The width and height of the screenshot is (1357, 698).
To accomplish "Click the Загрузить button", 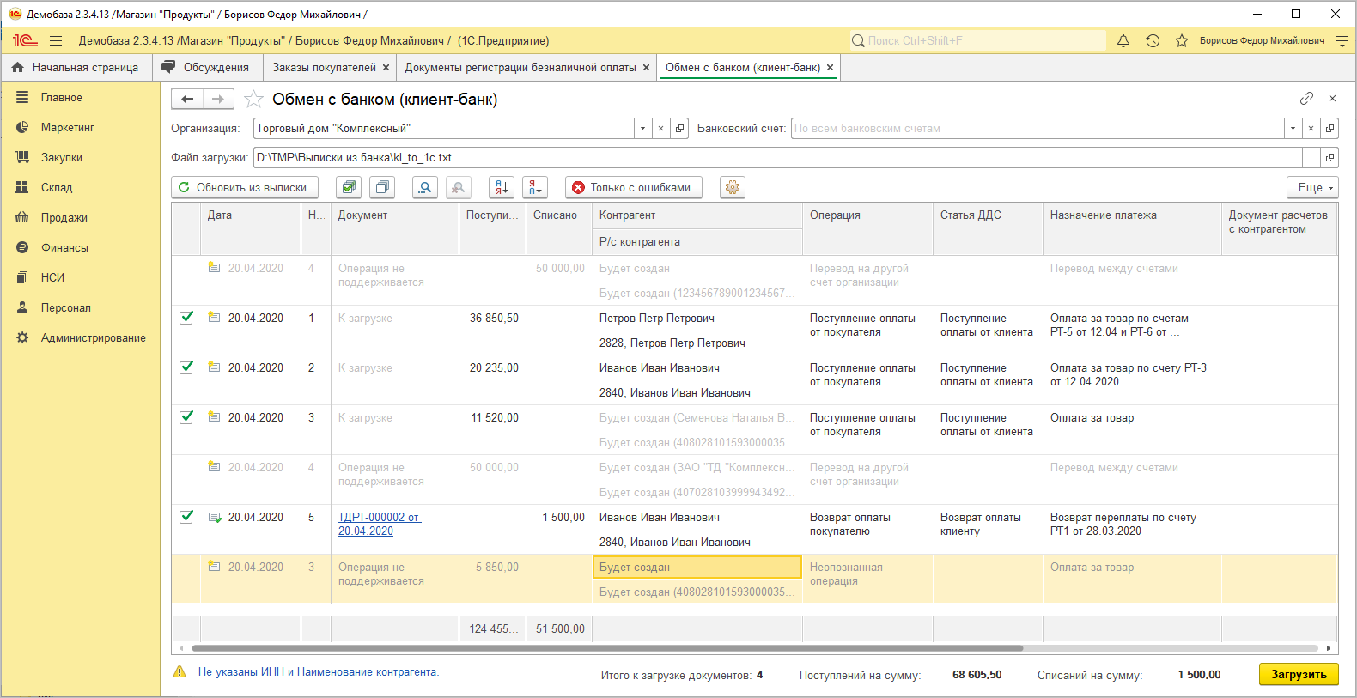I will 1299,674.
